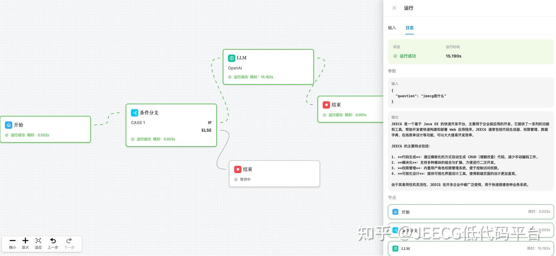Open the 开始 row in the node list

(x=471, y=212)
